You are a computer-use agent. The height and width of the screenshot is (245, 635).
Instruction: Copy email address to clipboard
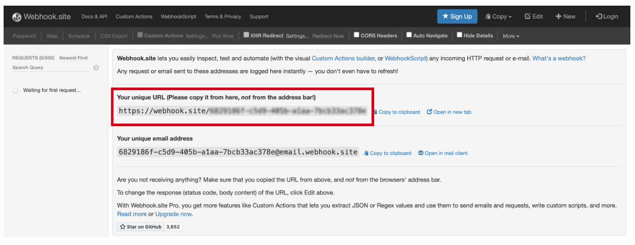pos(387,153)
